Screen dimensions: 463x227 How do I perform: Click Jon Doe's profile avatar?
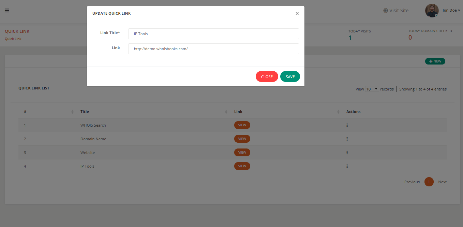point(432,11)
